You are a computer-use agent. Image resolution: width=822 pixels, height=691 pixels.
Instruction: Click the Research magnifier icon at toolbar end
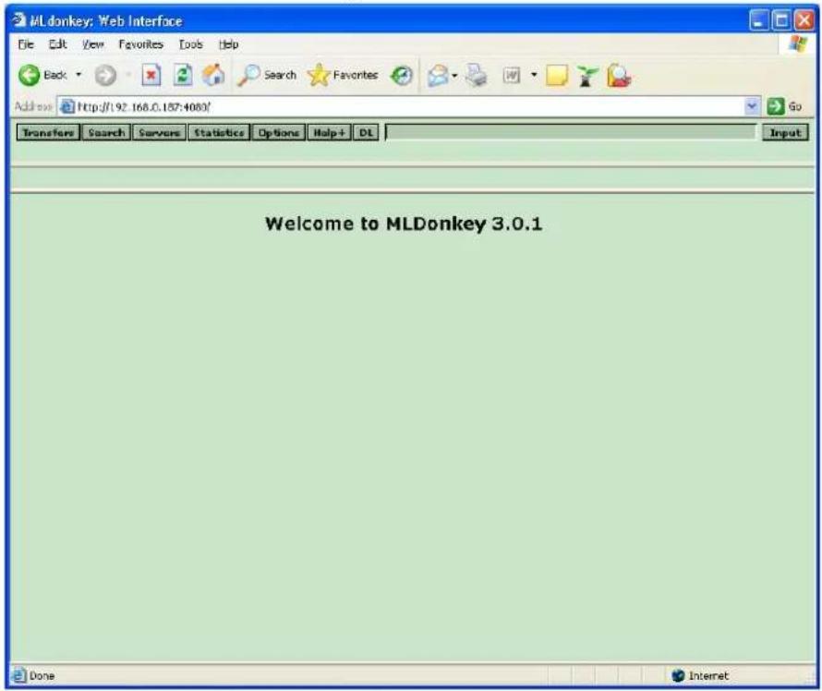[619, 76]
